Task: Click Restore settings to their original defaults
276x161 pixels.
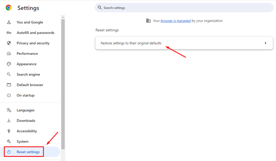Action: tap(131, 43)
